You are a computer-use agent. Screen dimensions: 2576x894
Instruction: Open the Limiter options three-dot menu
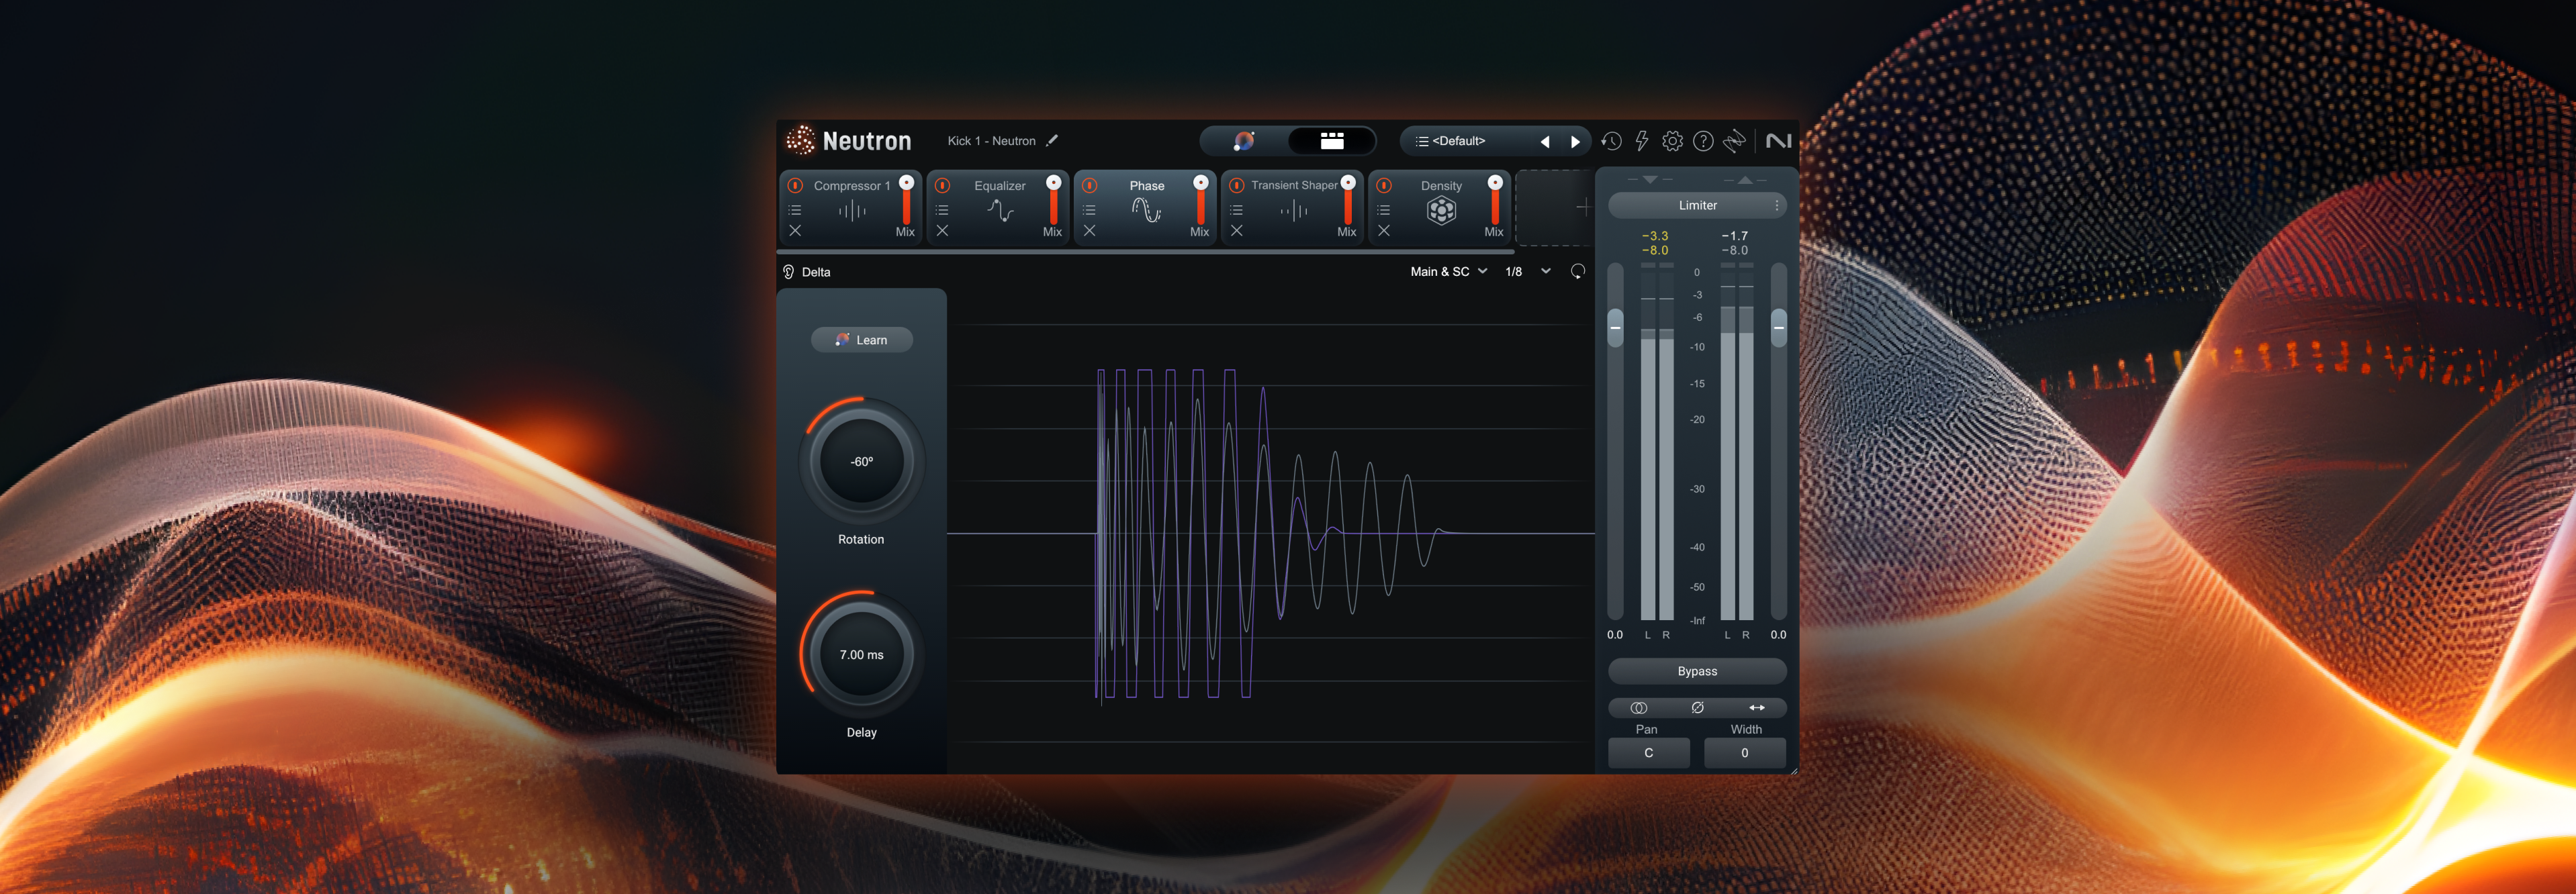tap(1776, 205)
